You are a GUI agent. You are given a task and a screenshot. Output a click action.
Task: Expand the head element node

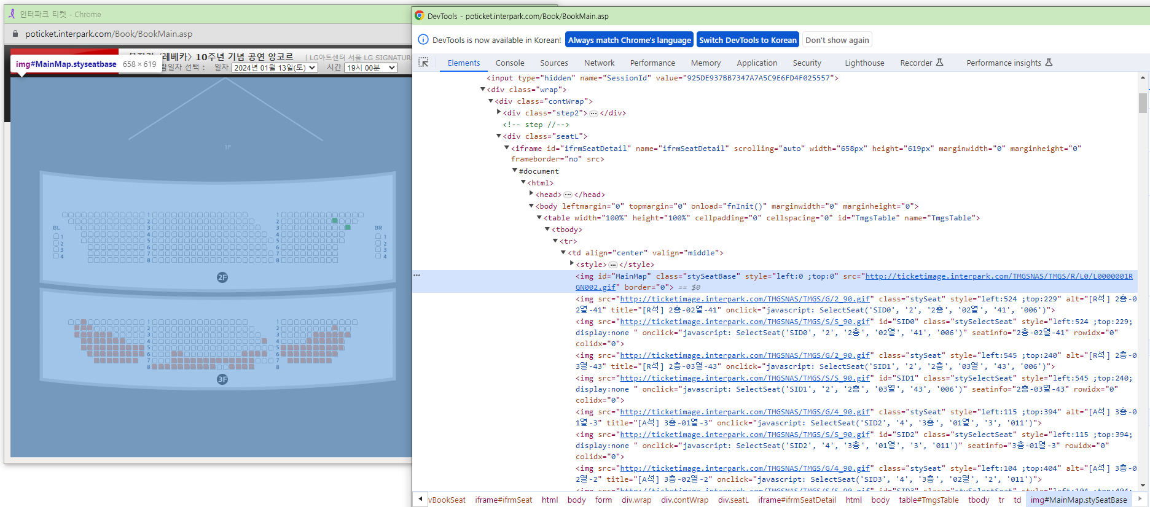(531, 194)
